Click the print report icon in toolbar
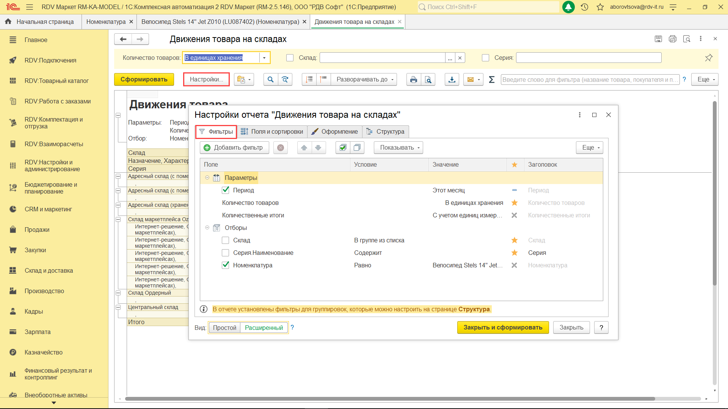728x409 pixels. point(413,80)
